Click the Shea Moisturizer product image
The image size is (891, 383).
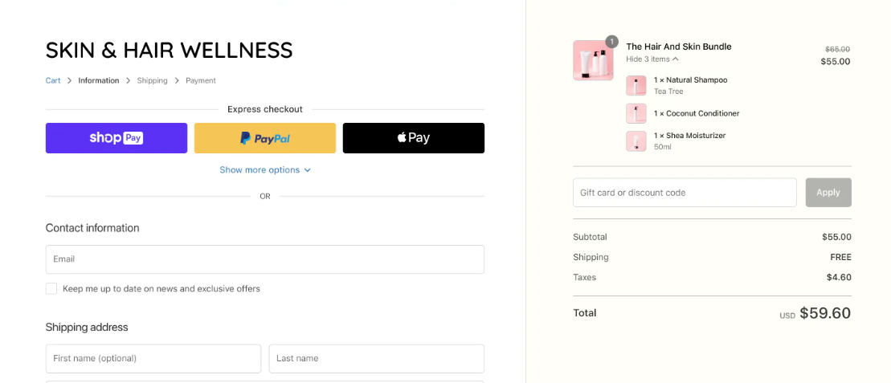click(x=636, y=141)
